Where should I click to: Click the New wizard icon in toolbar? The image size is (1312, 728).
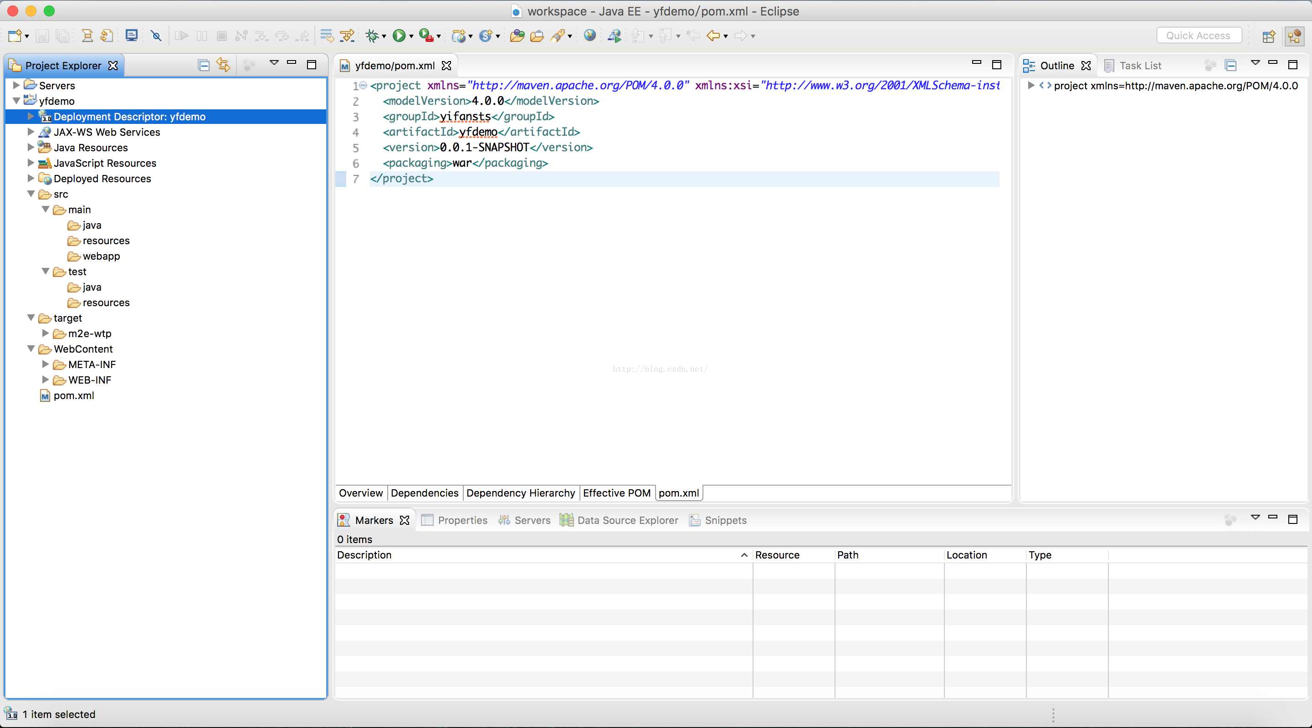pos(15,36)
